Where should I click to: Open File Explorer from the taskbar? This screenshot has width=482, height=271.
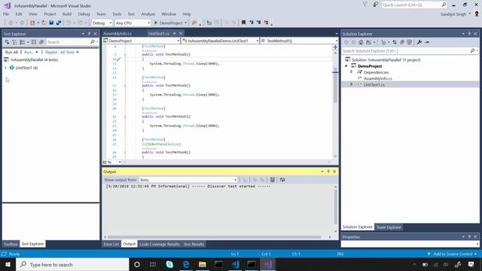tap(203, 264)
